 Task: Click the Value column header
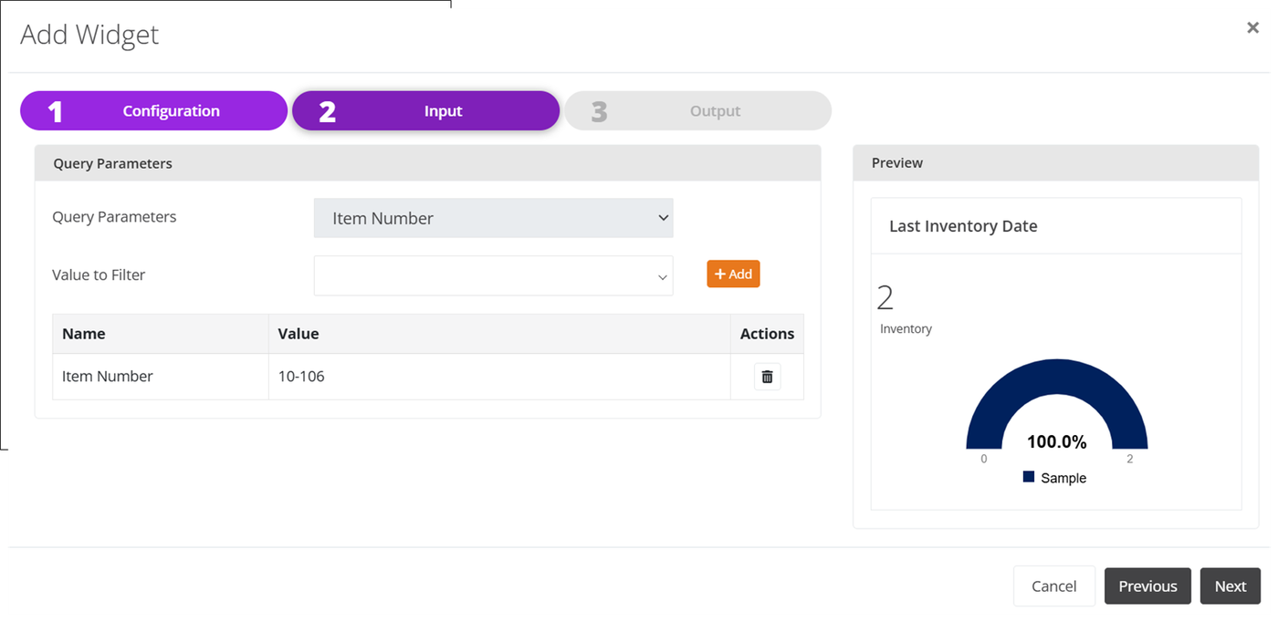pyautogui.click(x=499, y=334)
